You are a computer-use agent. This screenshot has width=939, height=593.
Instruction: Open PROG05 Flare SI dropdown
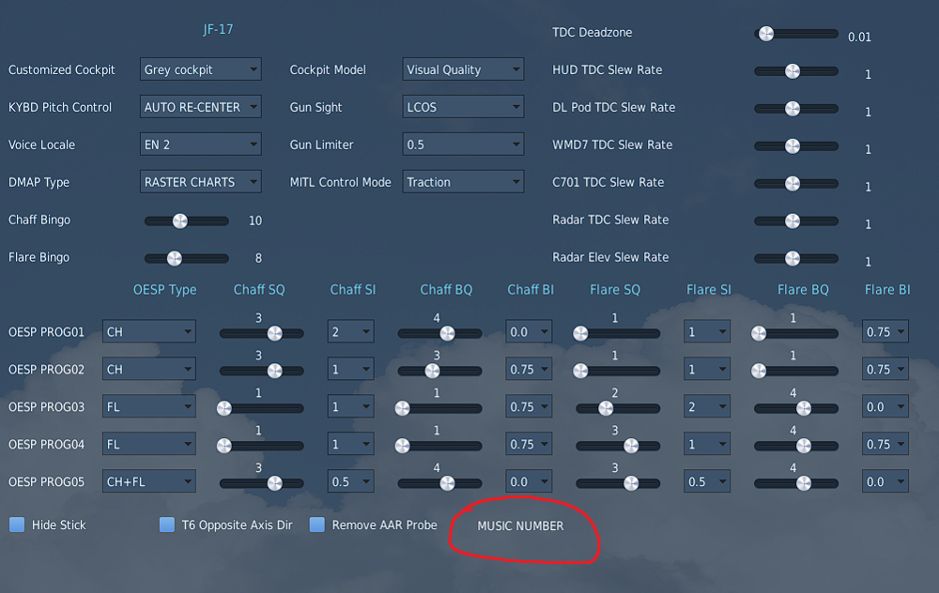pos(707,481)
